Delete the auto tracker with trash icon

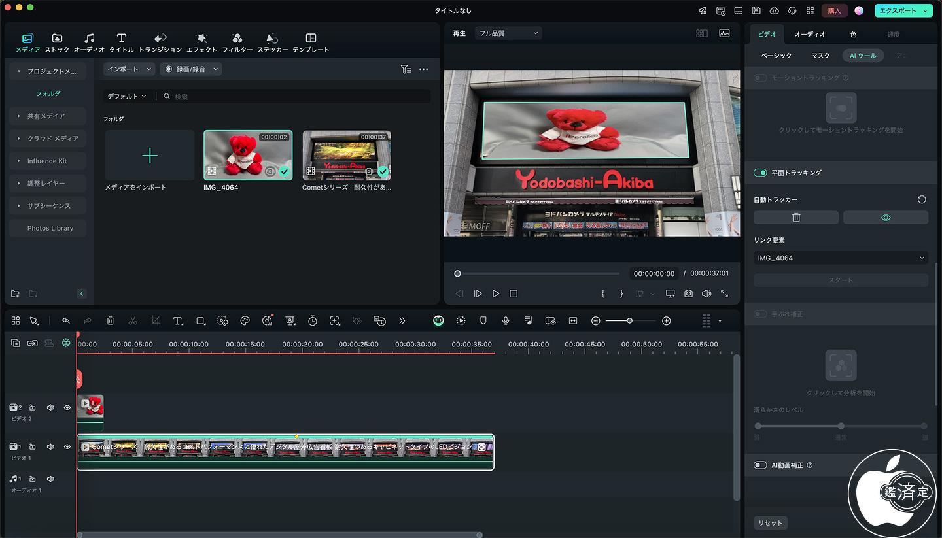[795, 218]
